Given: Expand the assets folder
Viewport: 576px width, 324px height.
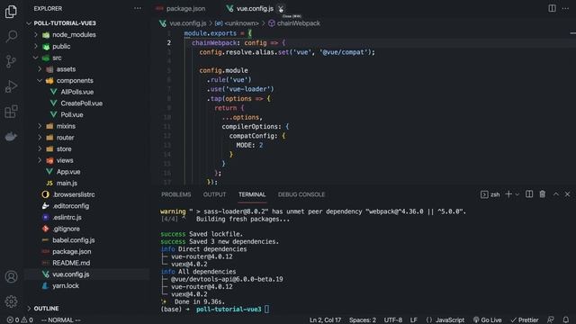Looking at the screenshot, I should (66, 69).
